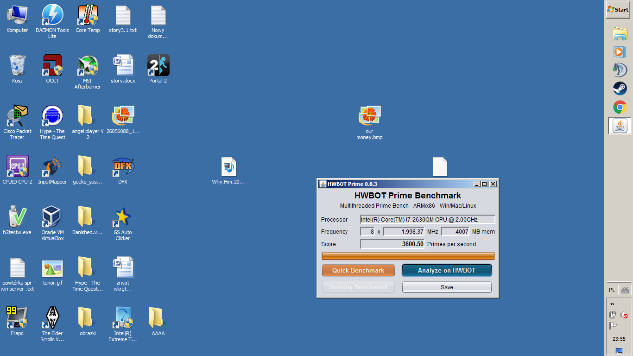Open Google Chrome from the taskbar

(620, 107)
